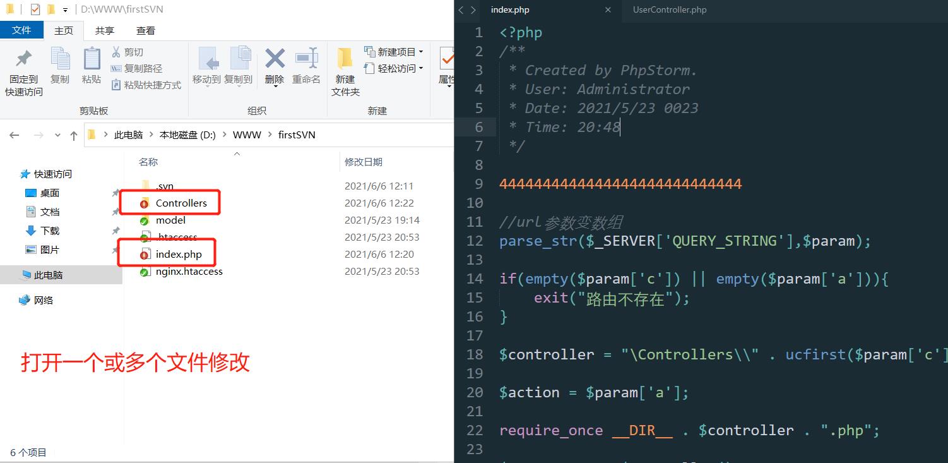Image resolution: width=948 pixels, height=463 pixels.
Task: Switch to the Home (主页) ribbon tab
Action: 64,30
